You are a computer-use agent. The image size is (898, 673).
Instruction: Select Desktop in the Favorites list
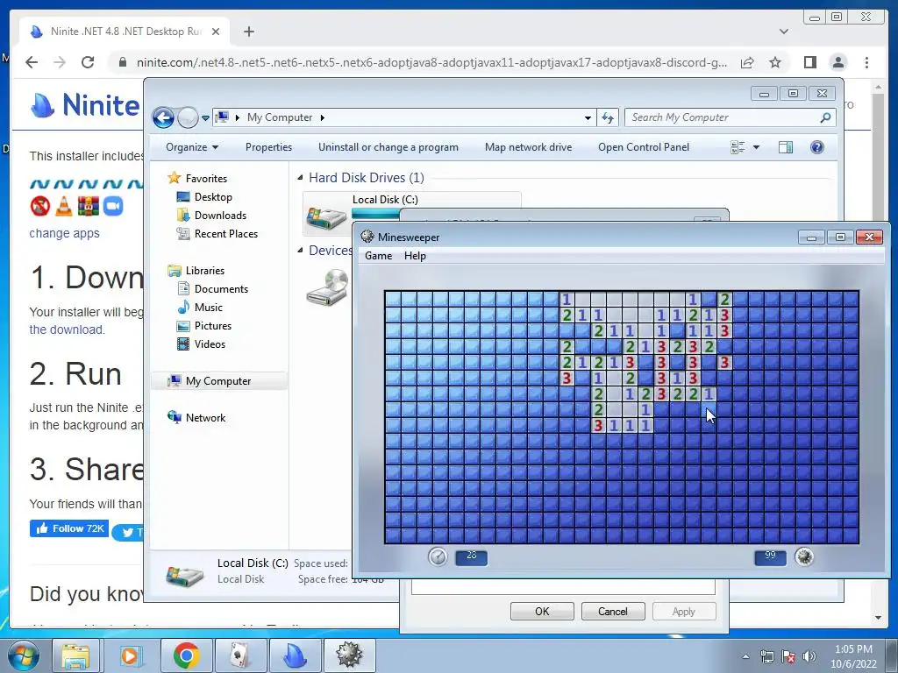[213, 197]
